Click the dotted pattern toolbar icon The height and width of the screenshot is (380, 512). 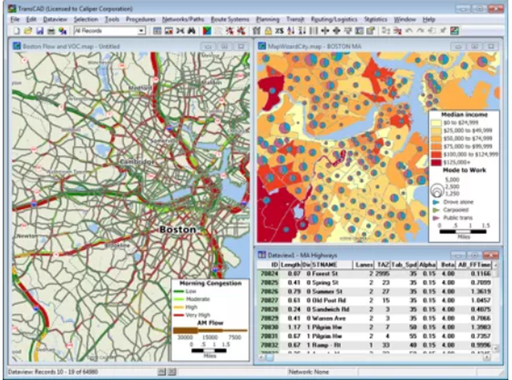(x=219, y=31)
